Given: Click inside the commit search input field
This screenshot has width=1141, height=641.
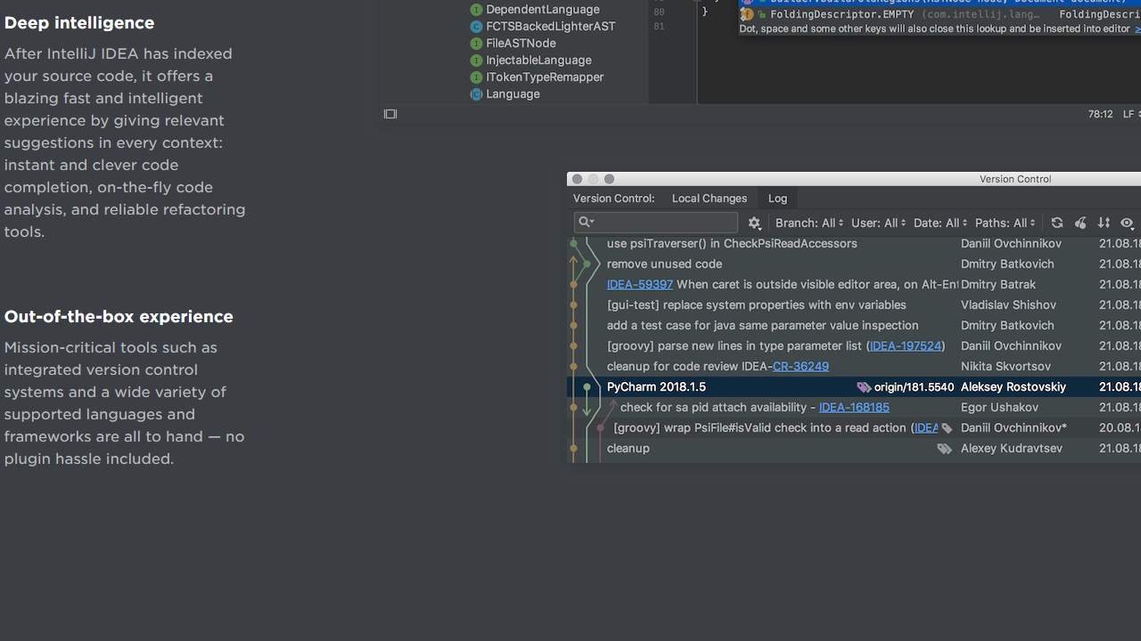Looking at the screenshot, I should tap(660, 221).
